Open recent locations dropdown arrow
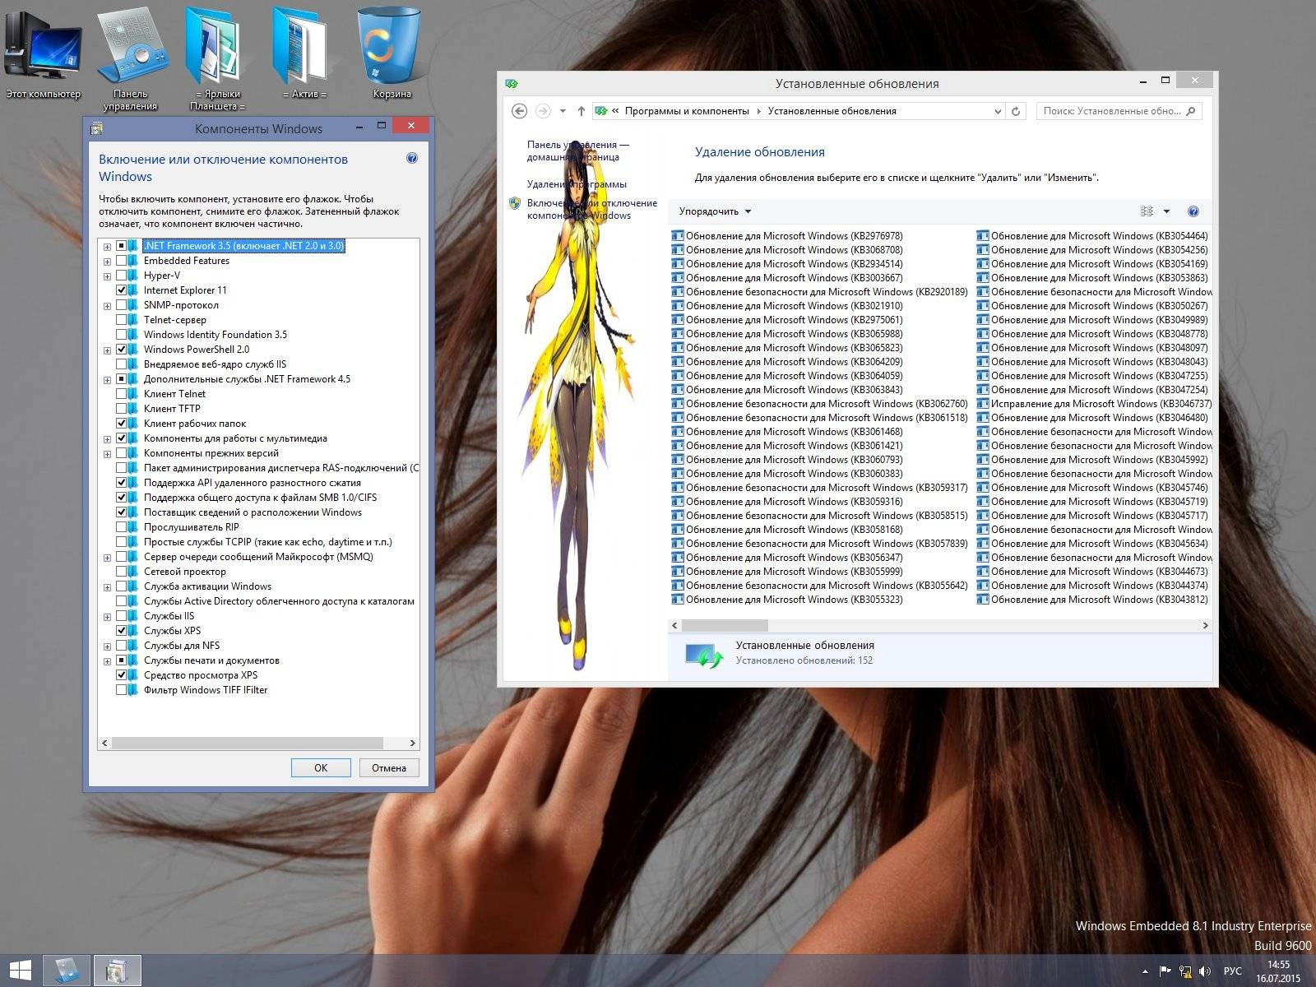Image resolution: width=1316 pixels, height=987 pixels. coord(563,111)
